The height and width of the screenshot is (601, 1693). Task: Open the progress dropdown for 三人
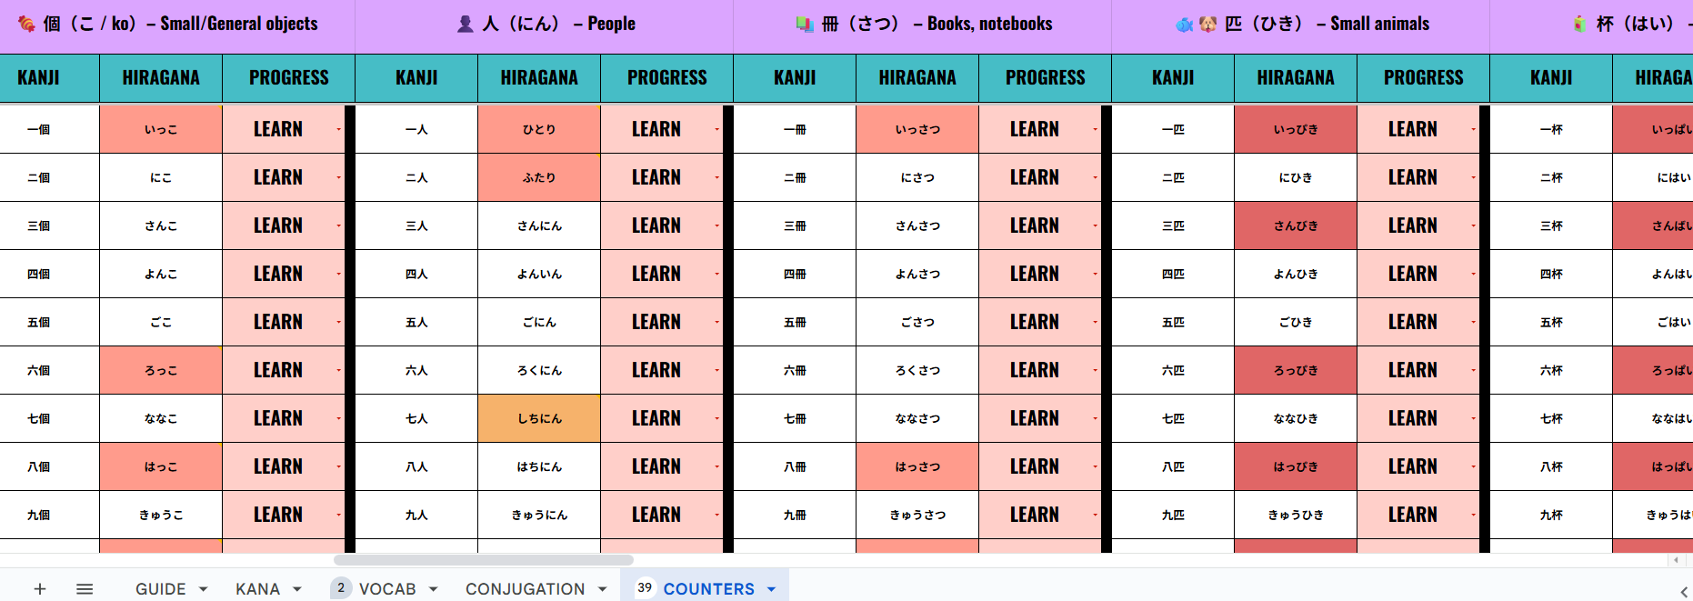click(x=716, y=226)
